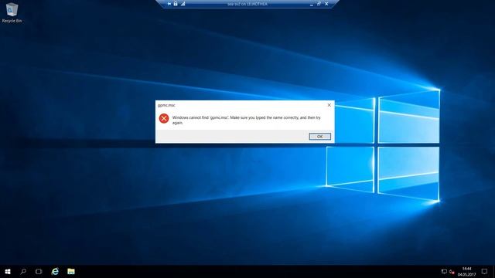Click the pin icon on connection bar
495x278 pixels.
point(169,4)
